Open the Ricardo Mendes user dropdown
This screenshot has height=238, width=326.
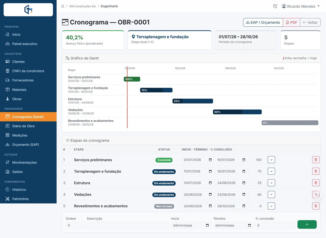coord(301,6)
